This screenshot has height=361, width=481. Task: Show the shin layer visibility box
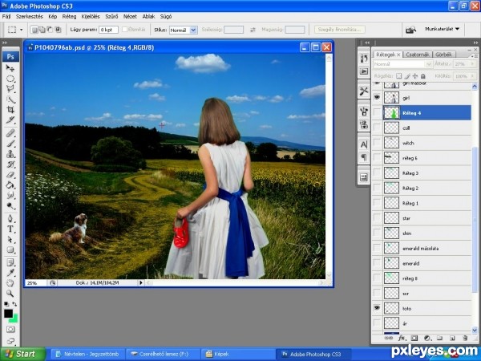click(377, 233)
